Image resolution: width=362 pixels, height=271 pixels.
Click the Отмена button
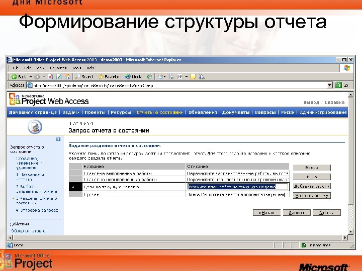[327, 212]
